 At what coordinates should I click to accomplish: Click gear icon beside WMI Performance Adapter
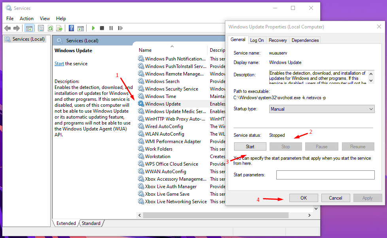[141, 141]
